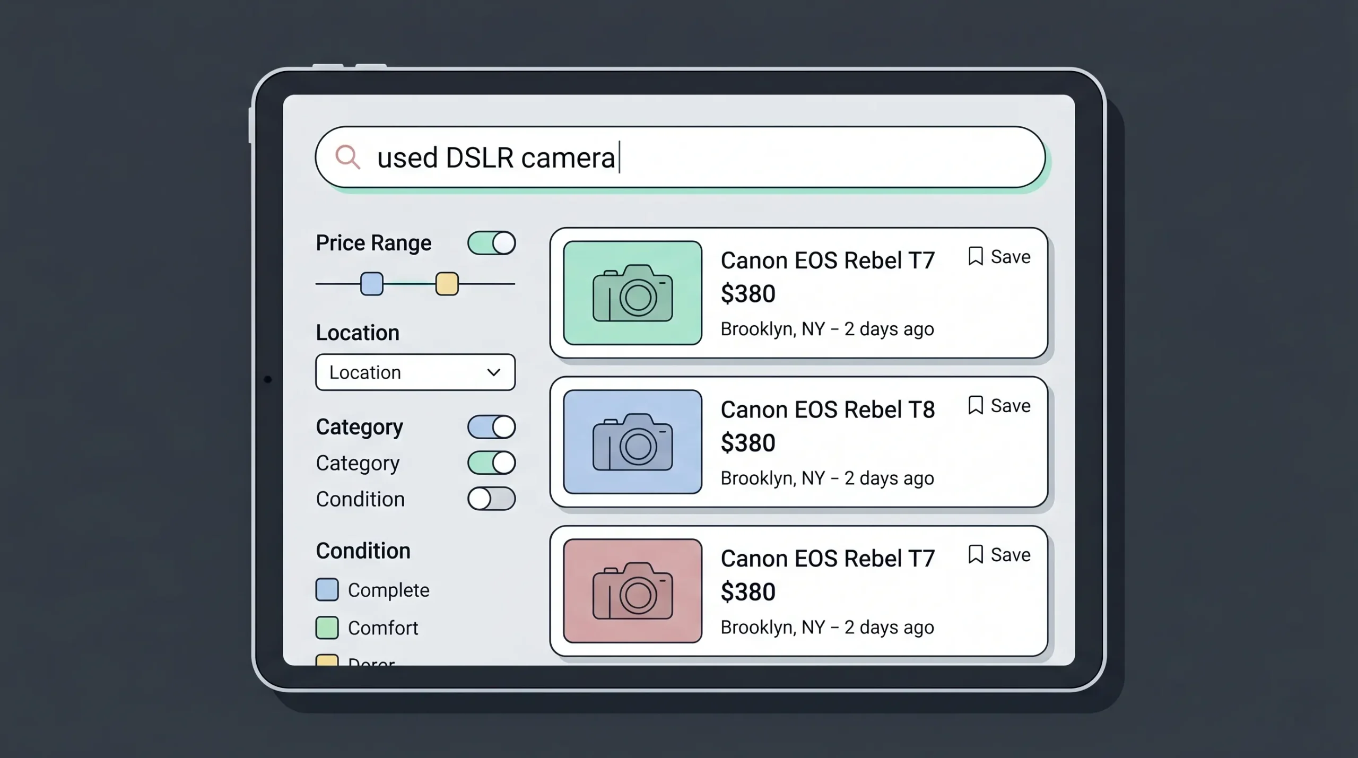Enable the Condition switch
Screen dimensions: 1358x758
491,499
